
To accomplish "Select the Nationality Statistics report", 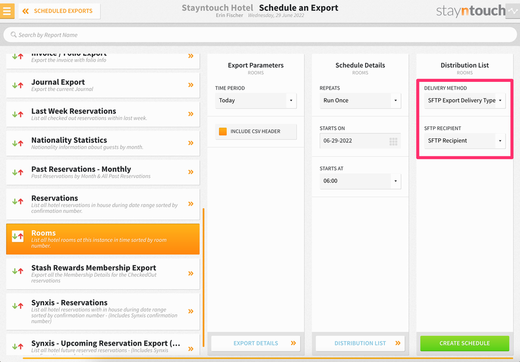I will tap(103, 143).
